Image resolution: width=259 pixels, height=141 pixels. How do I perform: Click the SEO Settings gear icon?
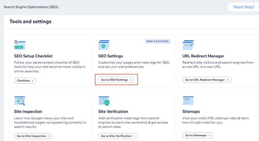[x=104, y=45]
